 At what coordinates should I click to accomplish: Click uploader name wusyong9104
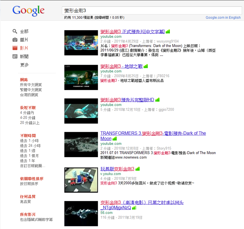168,41
